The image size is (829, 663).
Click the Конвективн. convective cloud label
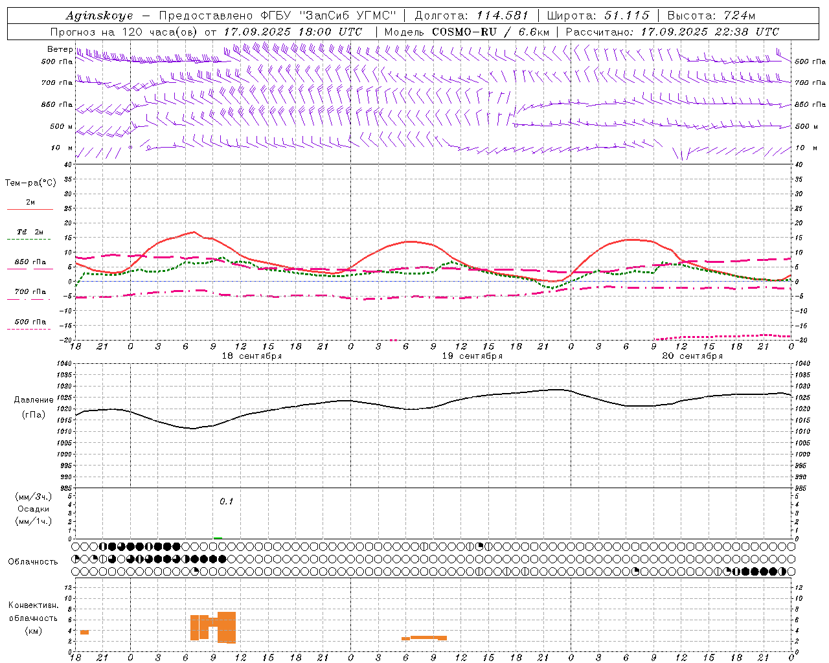pyautogui.click(x=33, y=605)
